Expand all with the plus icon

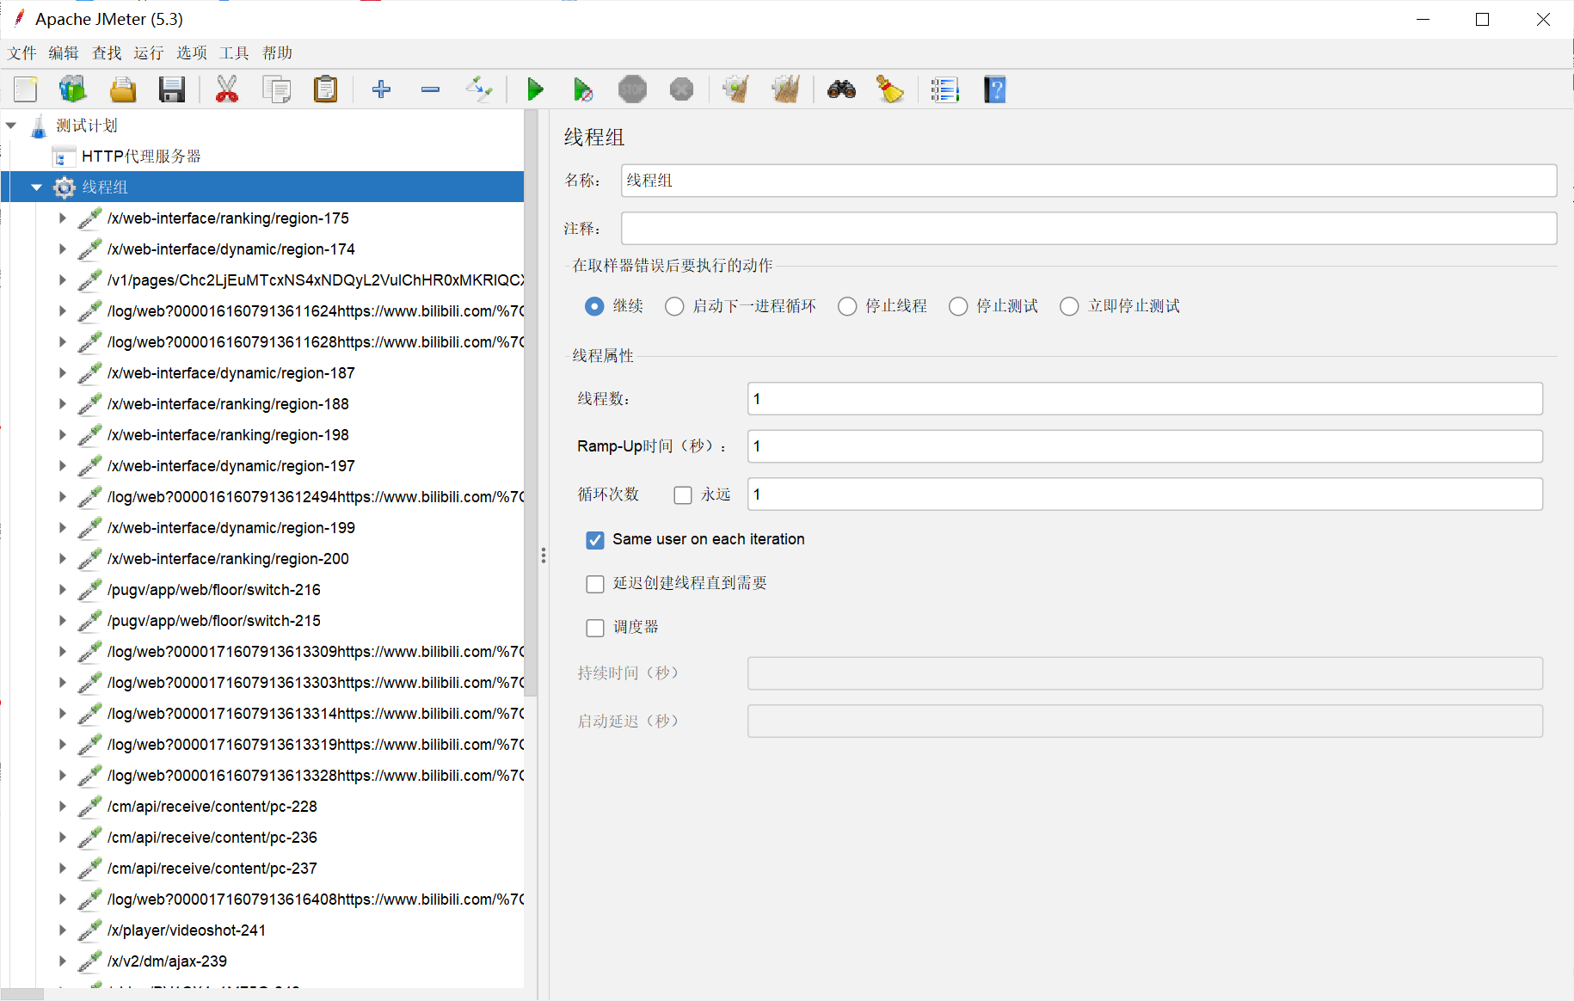(381, 89)
